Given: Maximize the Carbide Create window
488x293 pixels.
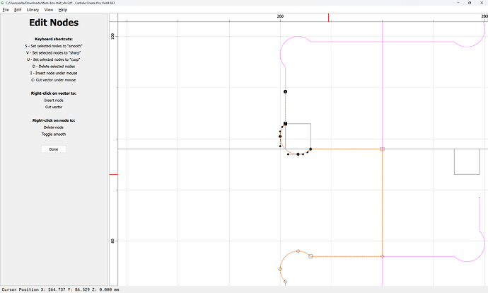Looking at the screenshot, I should (x=470, y=3).
